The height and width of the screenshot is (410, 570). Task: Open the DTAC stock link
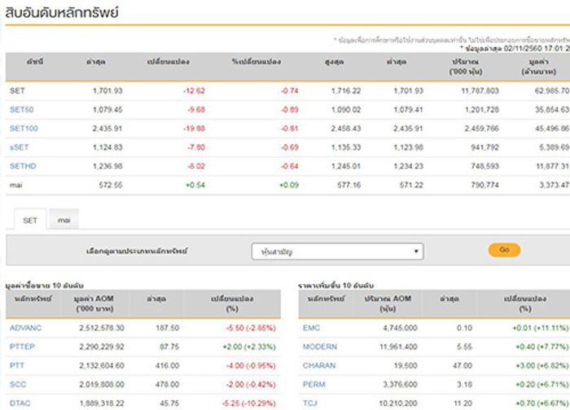(x=20, y=403)
